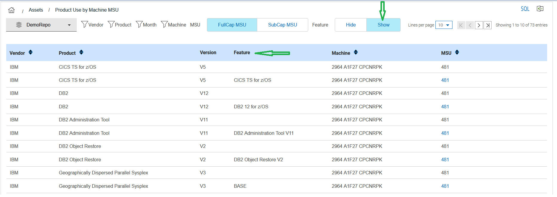This screenshot has width=557, height=197.
Task: Sort table by MSU column
Action: (x=457, y=52)
